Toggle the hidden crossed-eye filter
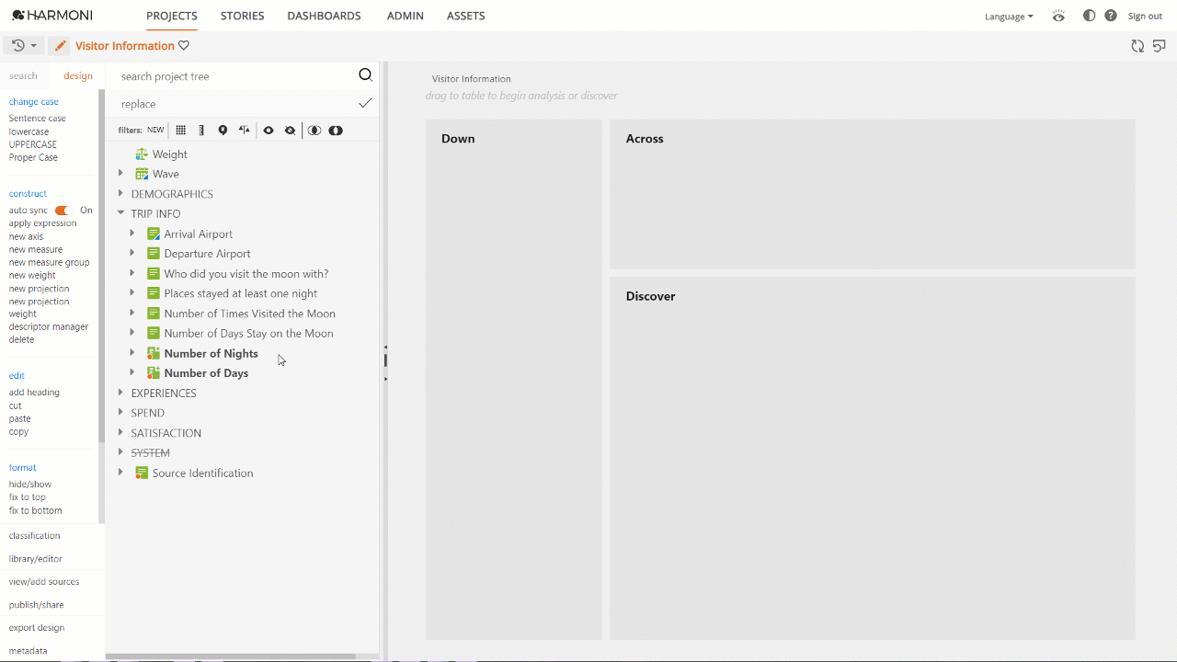 [x=290, y=131]
